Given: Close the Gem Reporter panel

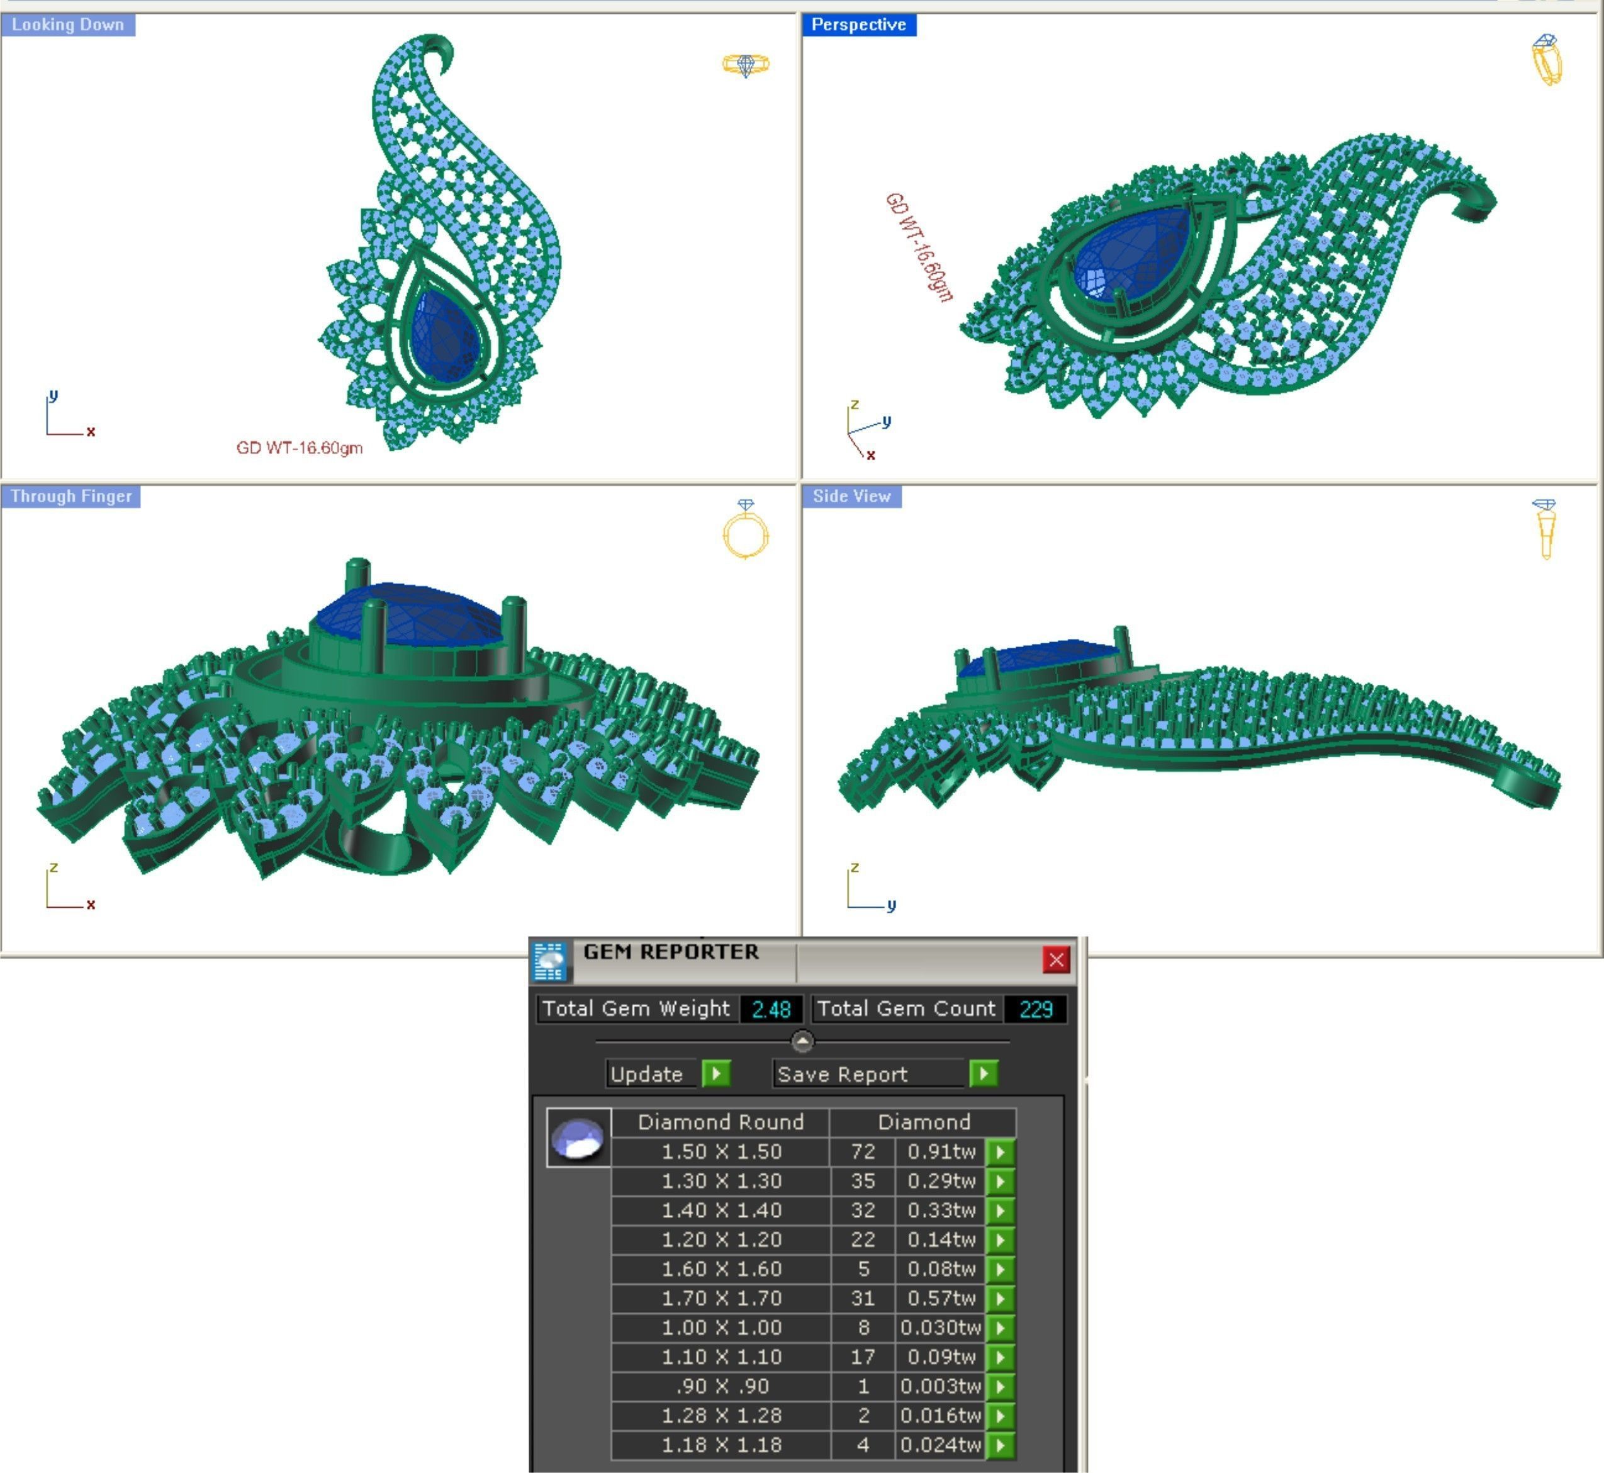Looking at the screenshot, I should pyautogui.click(x=1056, y=960).
